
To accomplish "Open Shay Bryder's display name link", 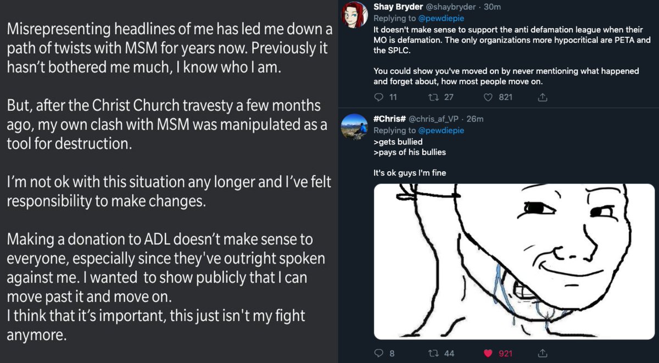I will click(397, 7).
